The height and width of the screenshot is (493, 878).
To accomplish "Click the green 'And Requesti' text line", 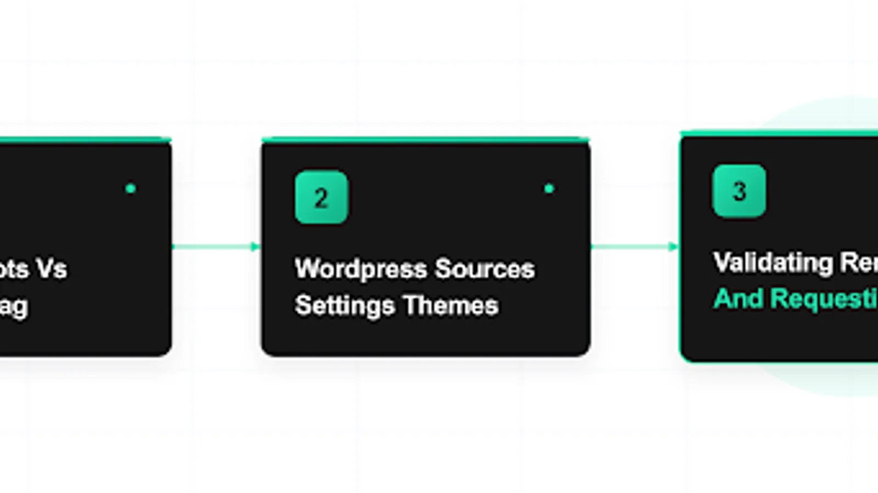I will click(x=796, y=299).
